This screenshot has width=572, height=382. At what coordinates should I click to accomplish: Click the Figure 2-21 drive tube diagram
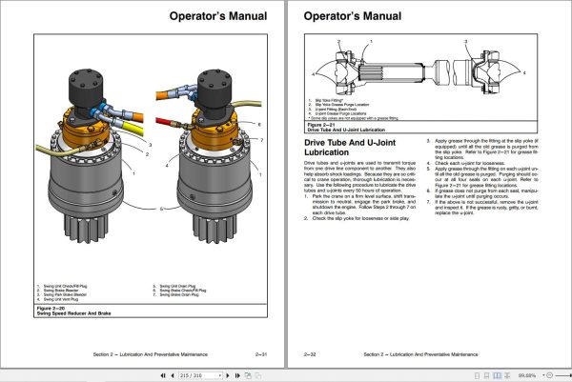tap(420, 70)
